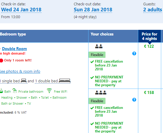Screen dimensions: 163x133
Task: Click Price for 4 nights header
Action: pos(150,36)
